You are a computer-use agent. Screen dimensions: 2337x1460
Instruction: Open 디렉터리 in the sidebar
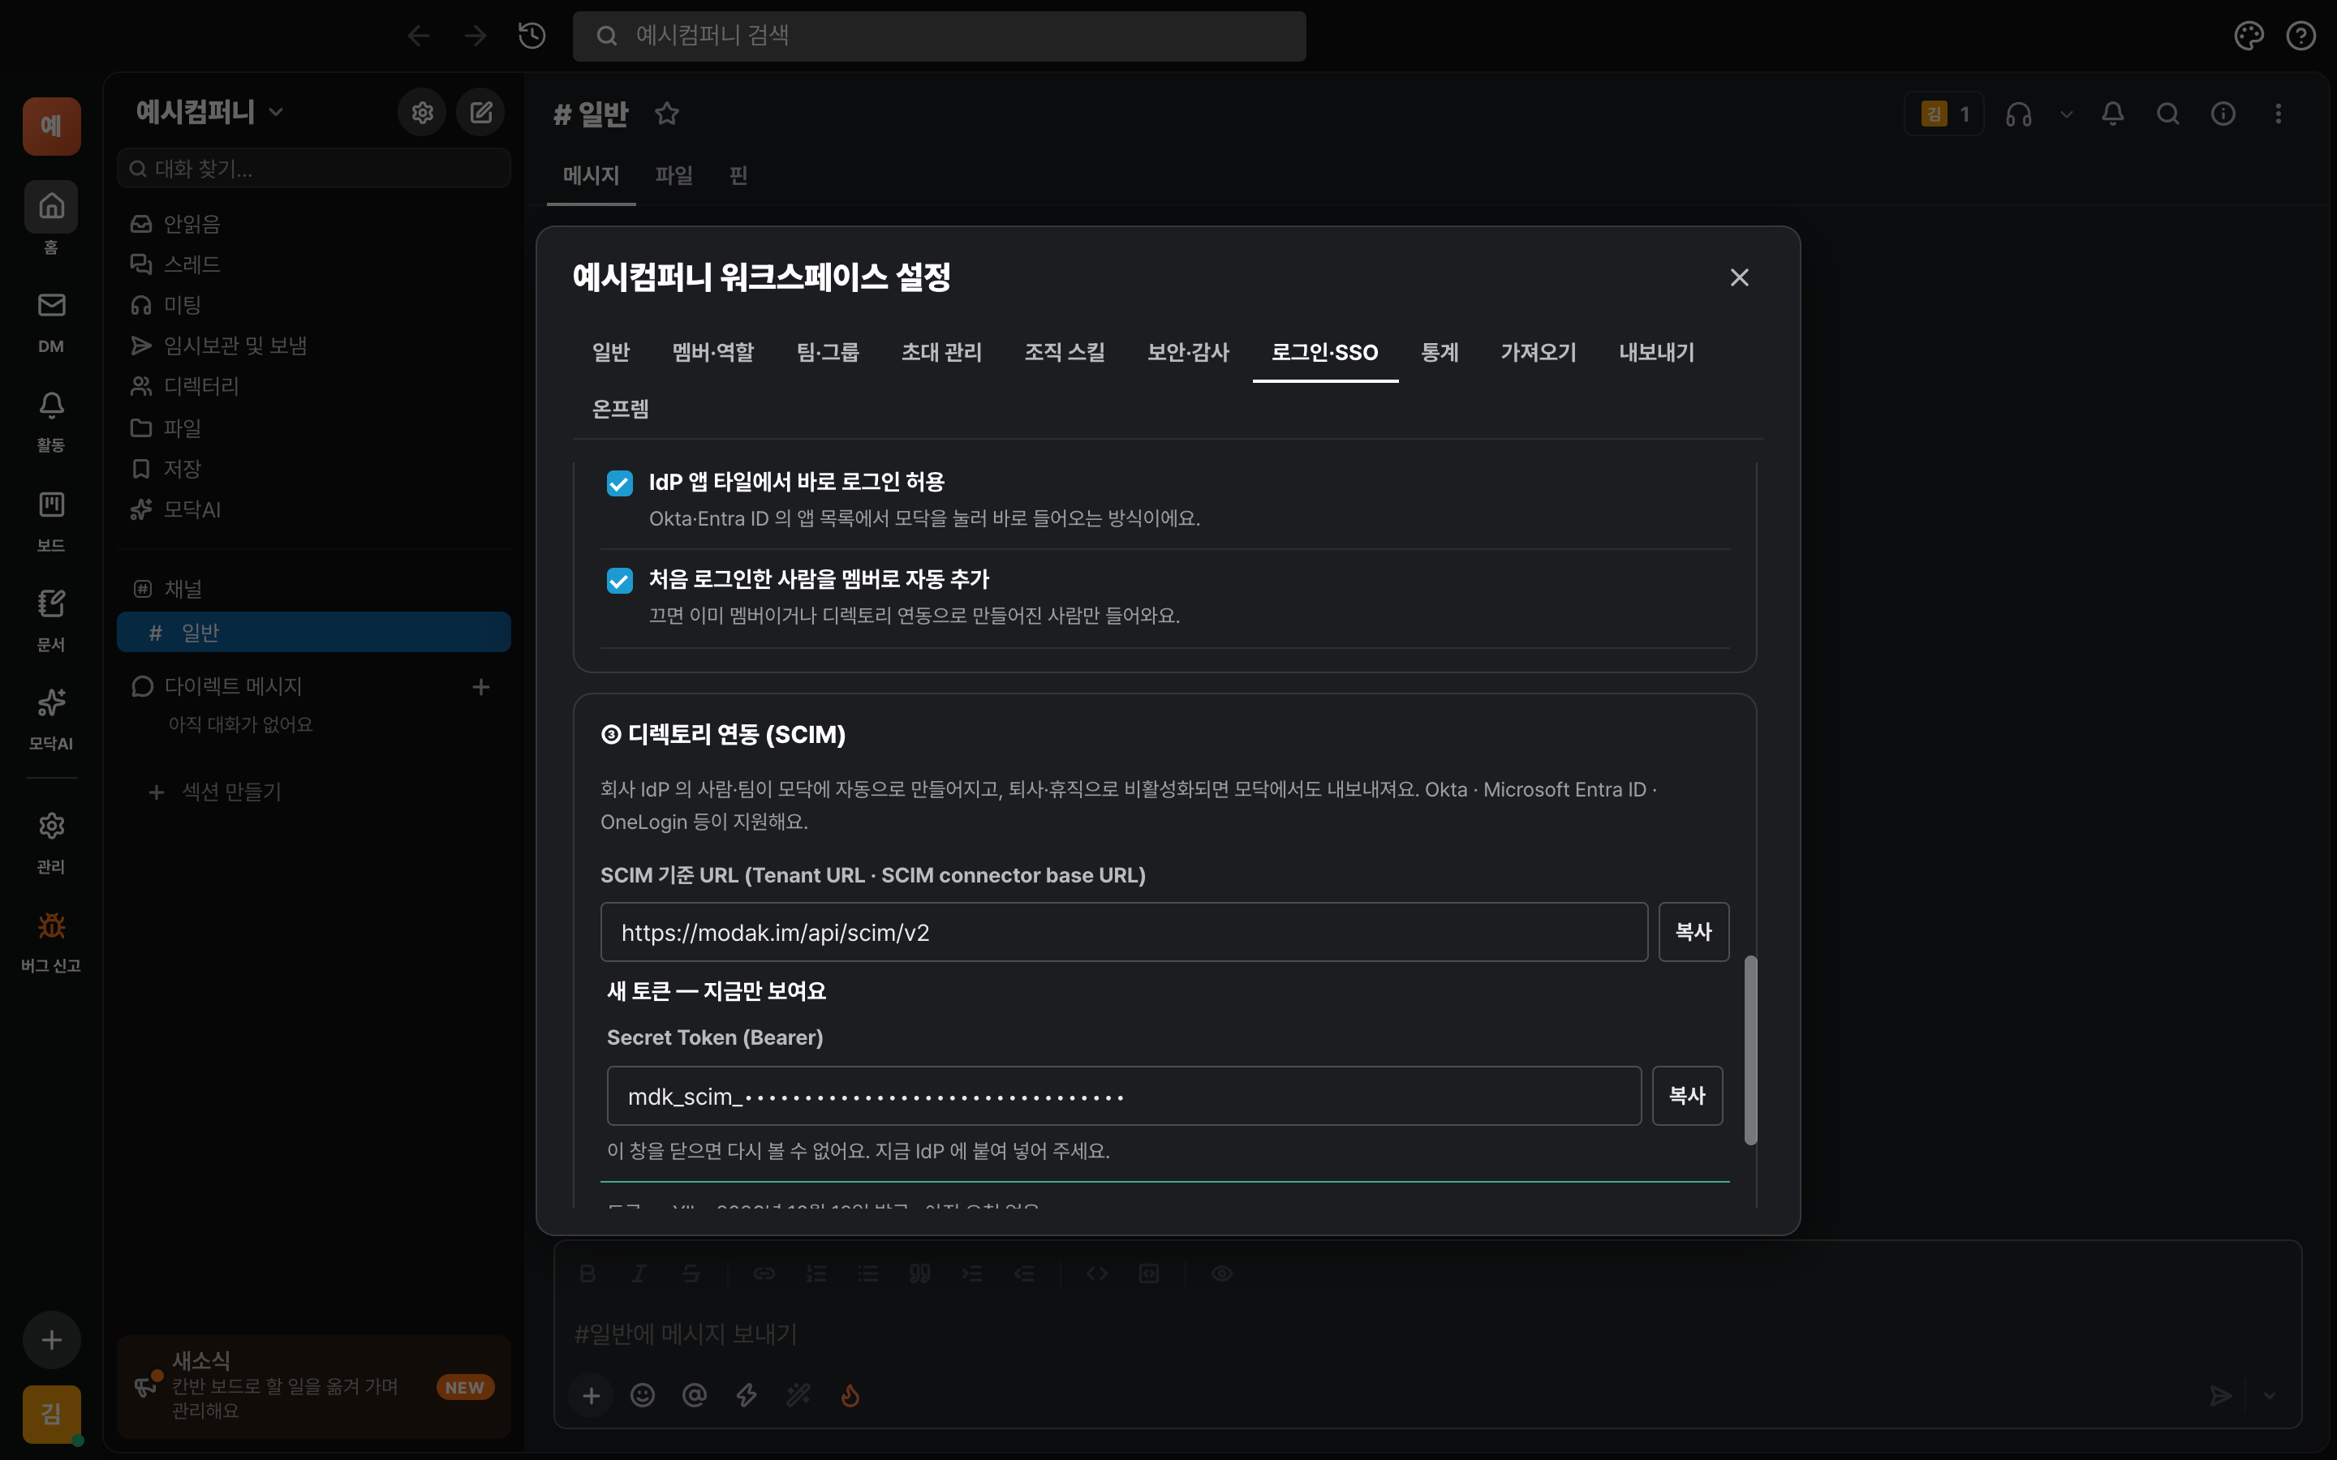pyautogui.click(x=313, y=386)
